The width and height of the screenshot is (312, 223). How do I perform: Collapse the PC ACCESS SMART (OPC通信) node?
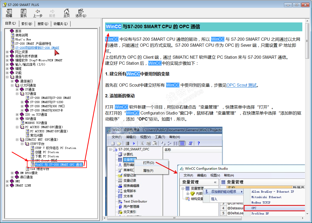pos(17,127)
